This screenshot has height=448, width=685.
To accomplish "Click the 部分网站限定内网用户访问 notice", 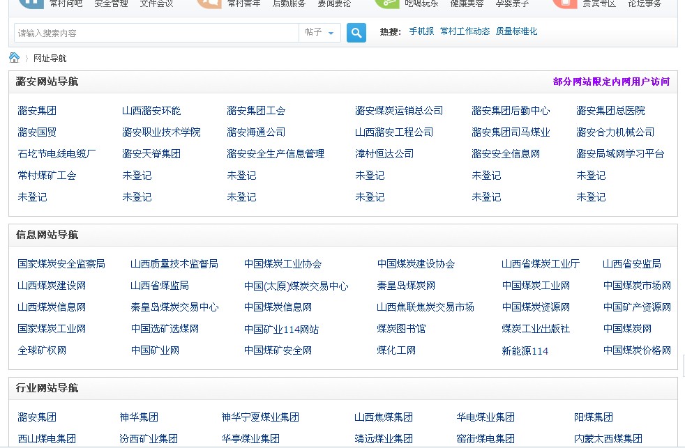I will [x=611, y=82].
